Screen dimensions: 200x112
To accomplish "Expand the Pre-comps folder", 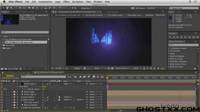I will [2, 45].
